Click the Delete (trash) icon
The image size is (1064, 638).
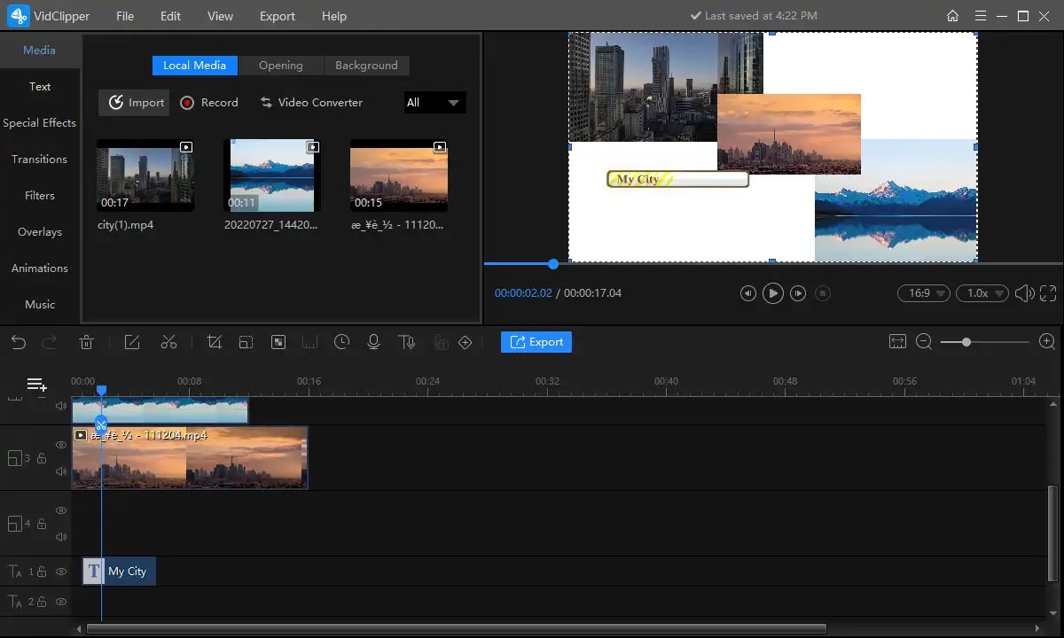click(x=86, y=341)
